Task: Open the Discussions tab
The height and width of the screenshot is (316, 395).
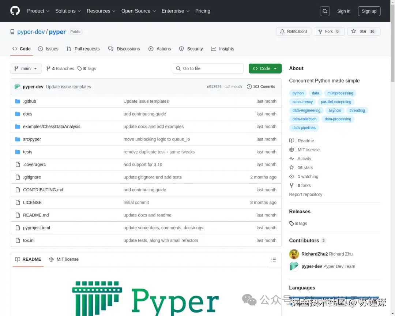Action: click(124, 49)
